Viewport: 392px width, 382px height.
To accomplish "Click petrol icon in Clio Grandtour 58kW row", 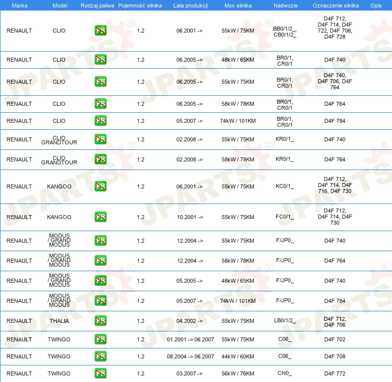I will coord(100,159).
